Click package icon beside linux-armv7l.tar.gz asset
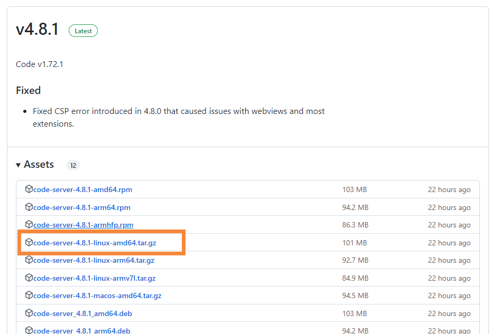Viewport: 500px width, 334px height. coord(29,278)
